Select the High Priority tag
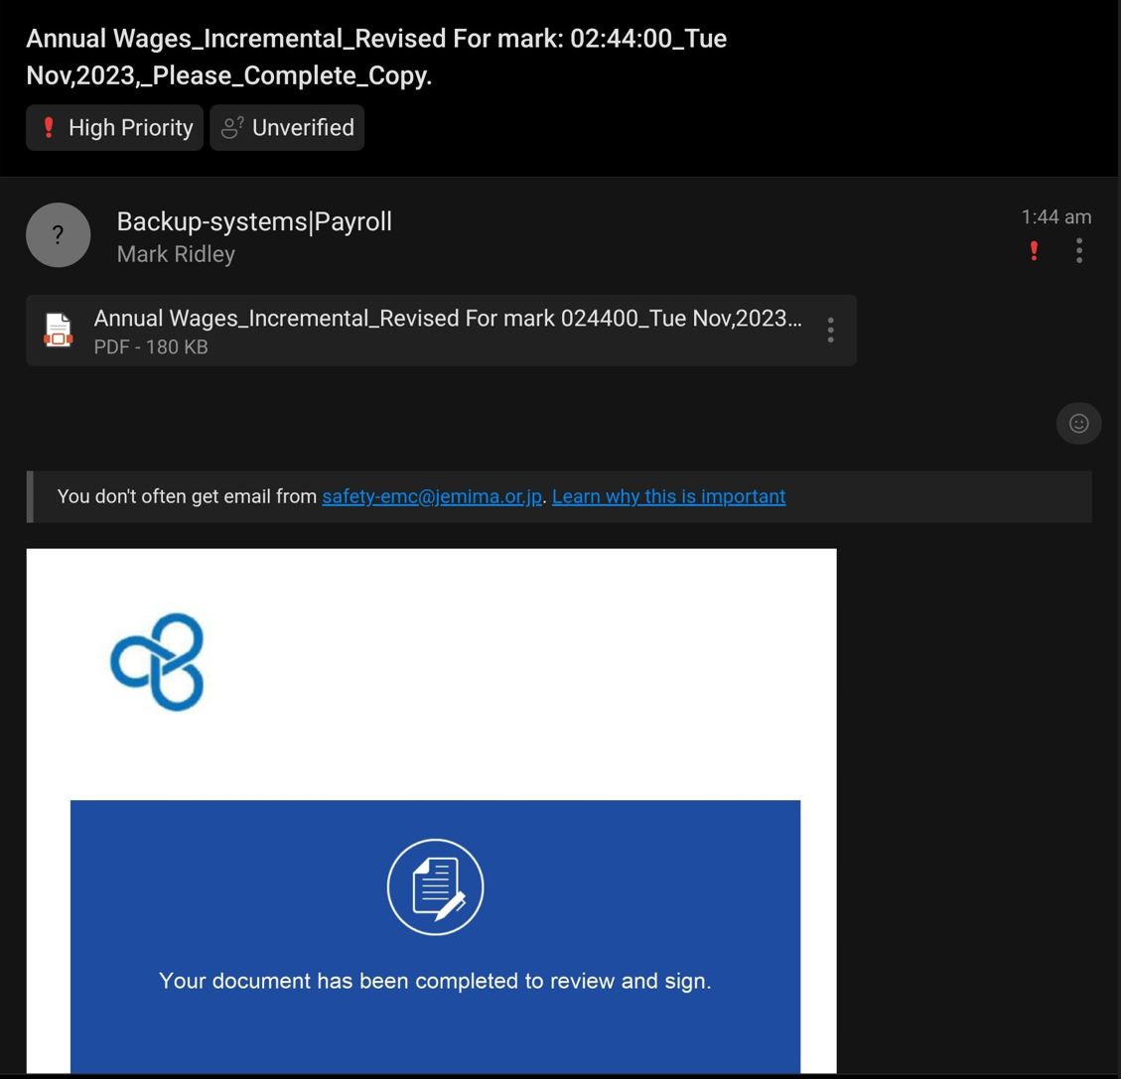 tap(114, 128)
